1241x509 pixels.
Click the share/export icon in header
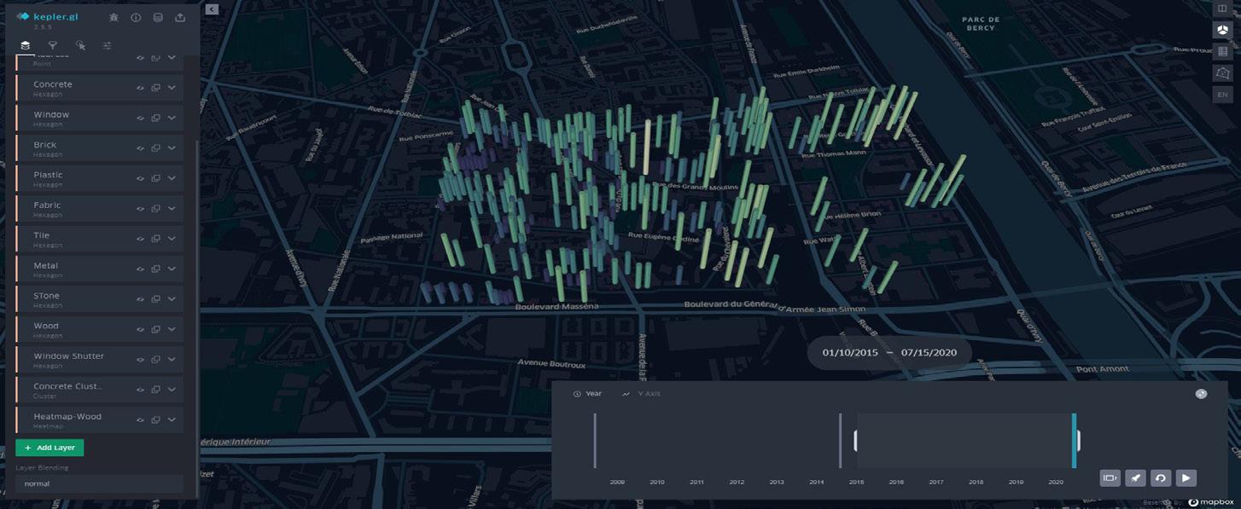[x=179, y=17]
